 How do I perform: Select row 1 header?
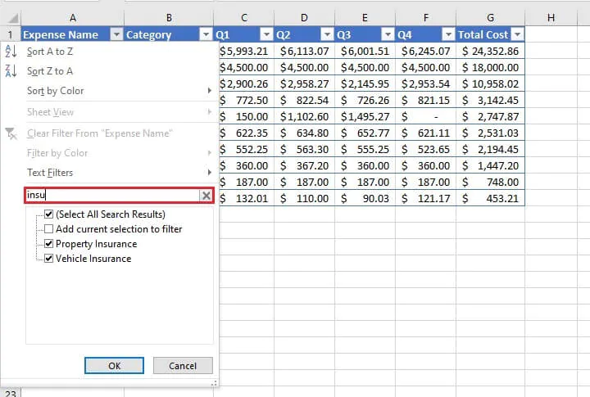[11, 35]
